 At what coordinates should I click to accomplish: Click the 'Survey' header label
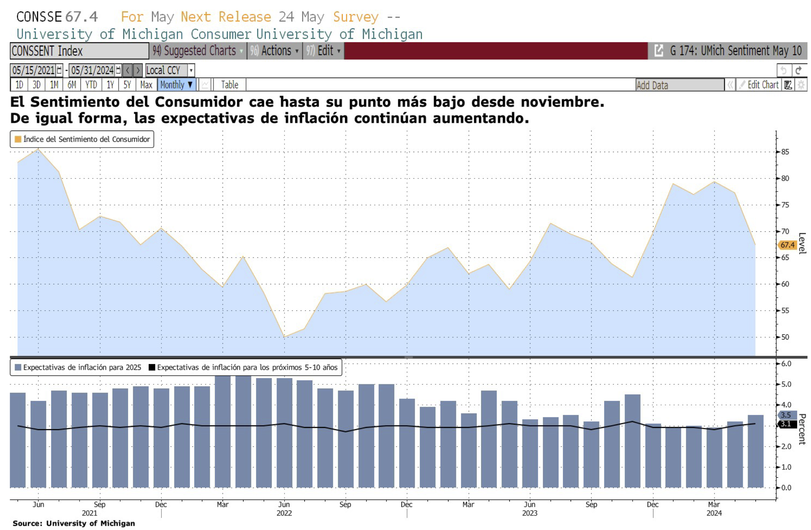356,17
